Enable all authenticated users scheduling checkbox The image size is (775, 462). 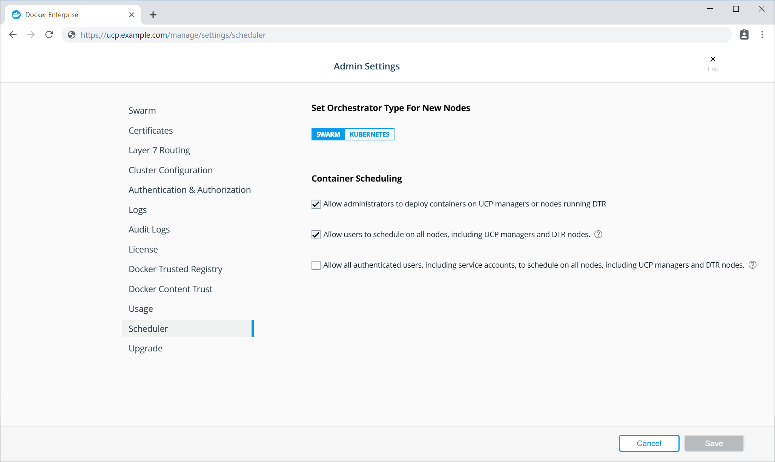[x=316, y=265]
